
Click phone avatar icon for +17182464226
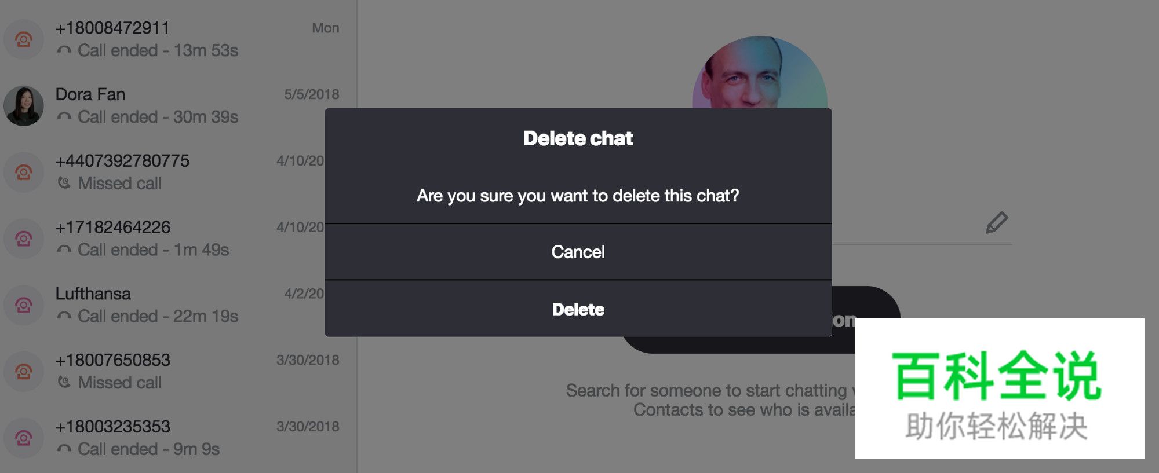pyautogui.click(x=24, y=239)
